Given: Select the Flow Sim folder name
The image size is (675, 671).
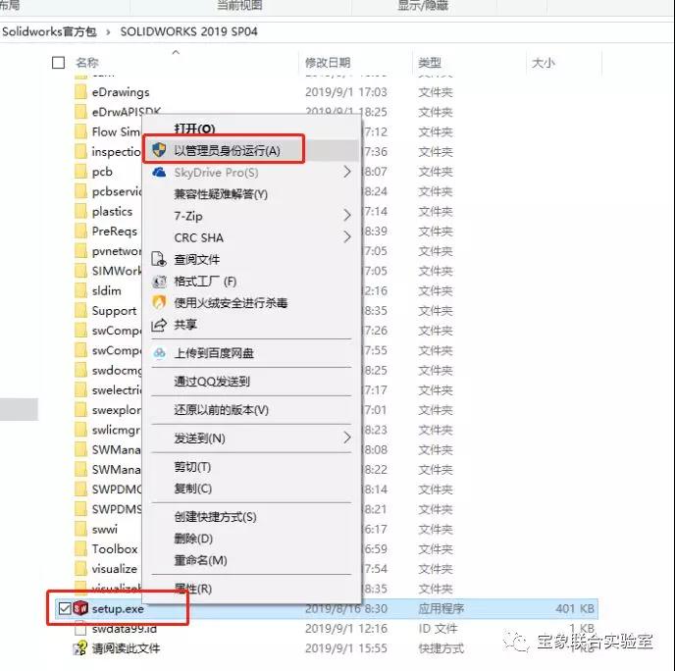Looking at the screenshot, I should [116, 131].
